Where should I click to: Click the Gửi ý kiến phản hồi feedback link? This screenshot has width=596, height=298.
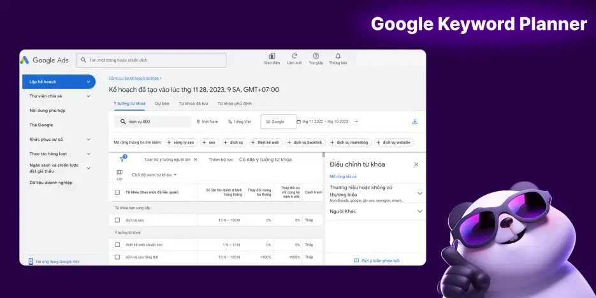377,261
